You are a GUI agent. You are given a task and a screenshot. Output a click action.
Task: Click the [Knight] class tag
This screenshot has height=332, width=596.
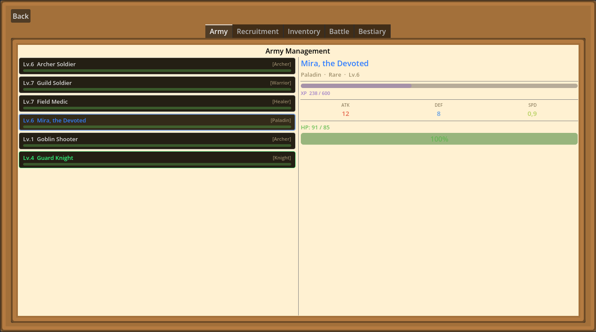[282, 158]
